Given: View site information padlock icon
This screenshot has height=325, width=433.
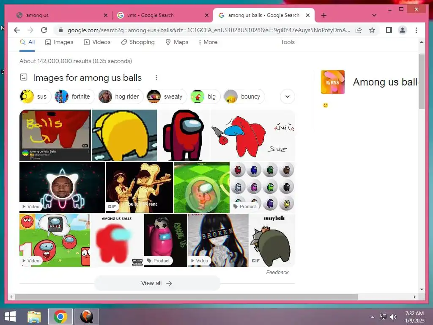Looking at the screenshot, I should click(x=61, y=30).
